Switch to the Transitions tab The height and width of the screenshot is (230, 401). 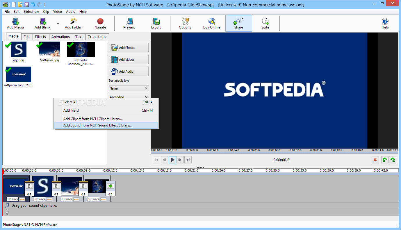(97, 37)
